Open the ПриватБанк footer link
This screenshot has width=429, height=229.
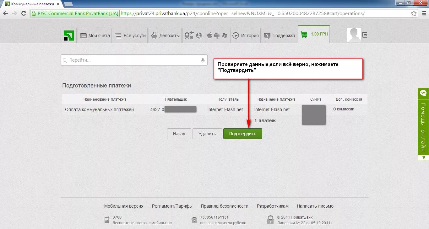point(301,217)
